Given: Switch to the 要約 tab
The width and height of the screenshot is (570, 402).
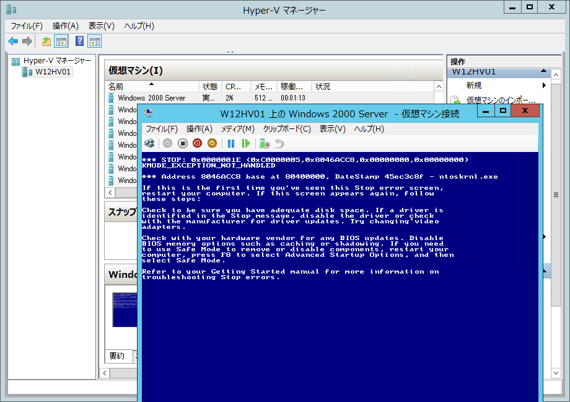Looking at the screenshot, I should (x=116, y=355).
